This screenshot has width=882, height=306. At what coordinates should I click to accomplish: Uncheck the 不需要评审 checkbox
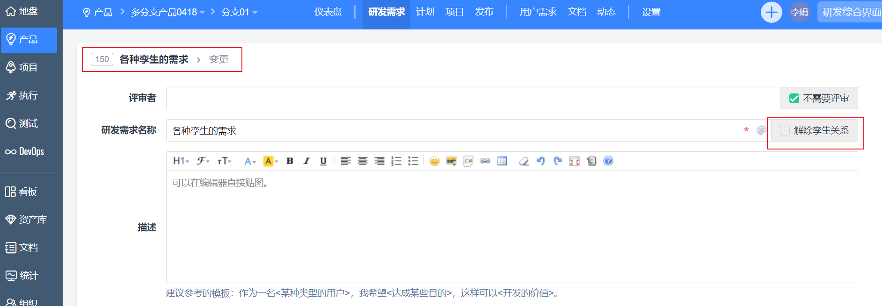tap(794, 99)
